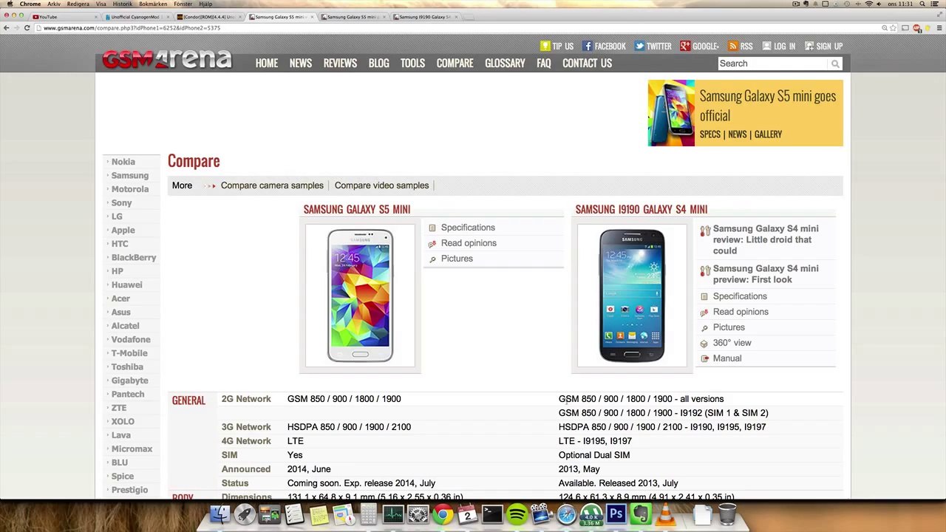This screenshot has width=946, height=532.
Task: Go to GSMArena Home page
Action: click(x=267, y=63)
